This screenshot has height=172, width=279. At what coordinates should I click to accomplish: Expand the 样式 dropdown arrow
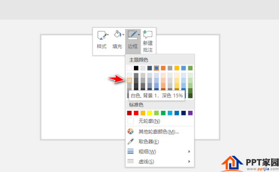(108, 35)
